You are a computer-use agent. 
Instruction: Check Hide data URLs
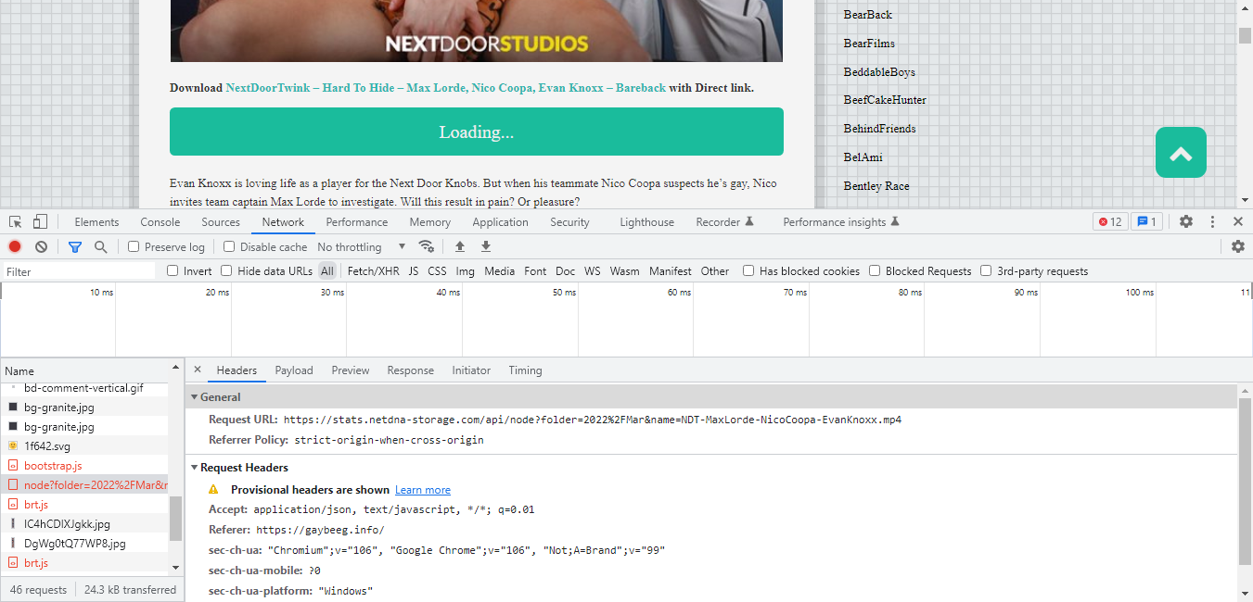pos(226,270)
